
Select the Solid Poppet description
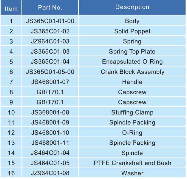(132, 31)
